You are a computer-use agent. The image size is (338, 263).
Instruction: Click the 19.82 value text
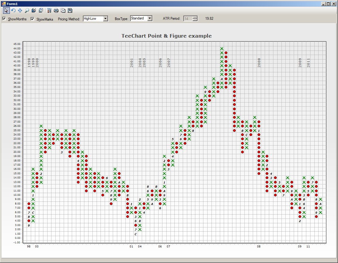[x=209, y=19]
